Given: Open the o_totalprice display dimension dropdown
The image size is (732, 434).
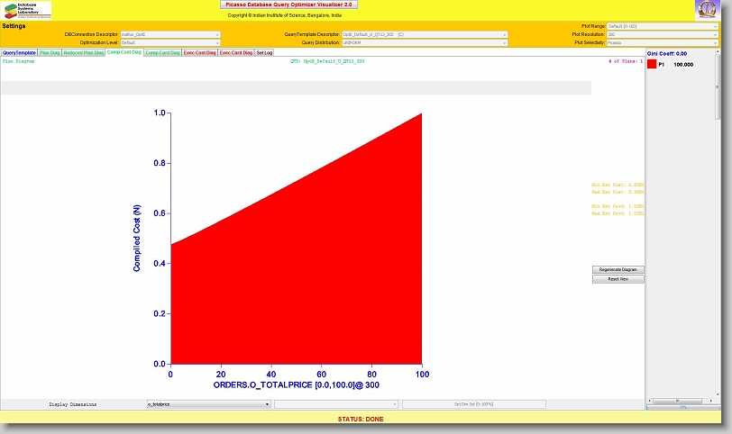Looking at the screenshot, I should [x=208, y=404].
